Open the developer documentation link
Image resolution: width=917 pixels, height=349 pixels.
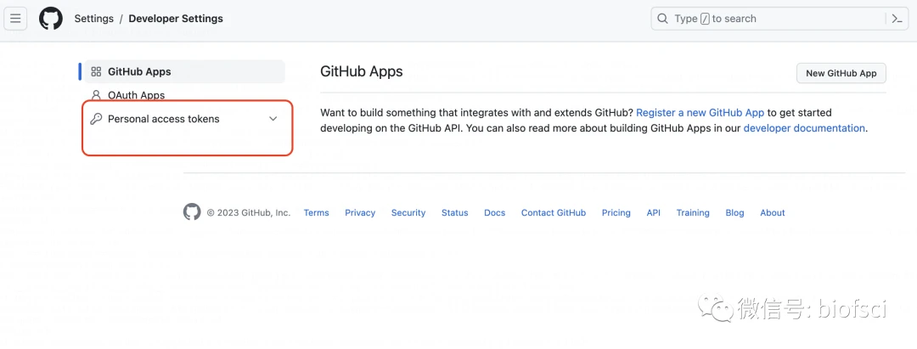[x=804, y=128]
